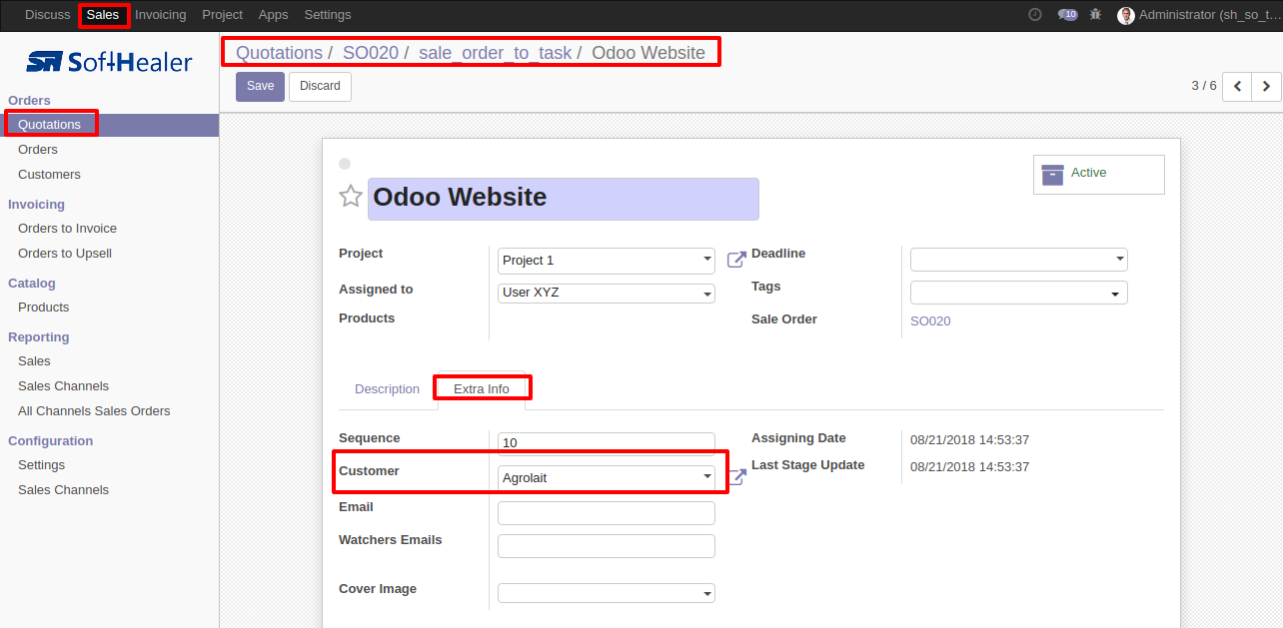This screenshot has height=628, width=1283.
Task: Go to previous record arrow
Action: coord(1237,87)
